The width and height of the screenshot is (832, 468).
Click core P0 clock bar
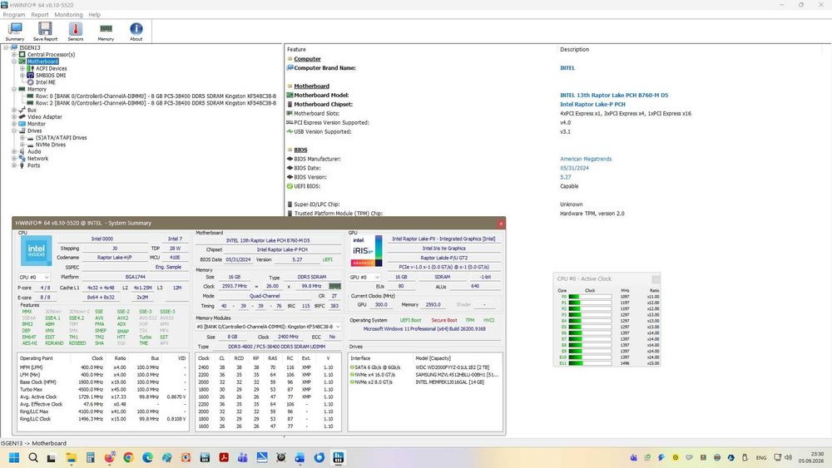point(590,297)
